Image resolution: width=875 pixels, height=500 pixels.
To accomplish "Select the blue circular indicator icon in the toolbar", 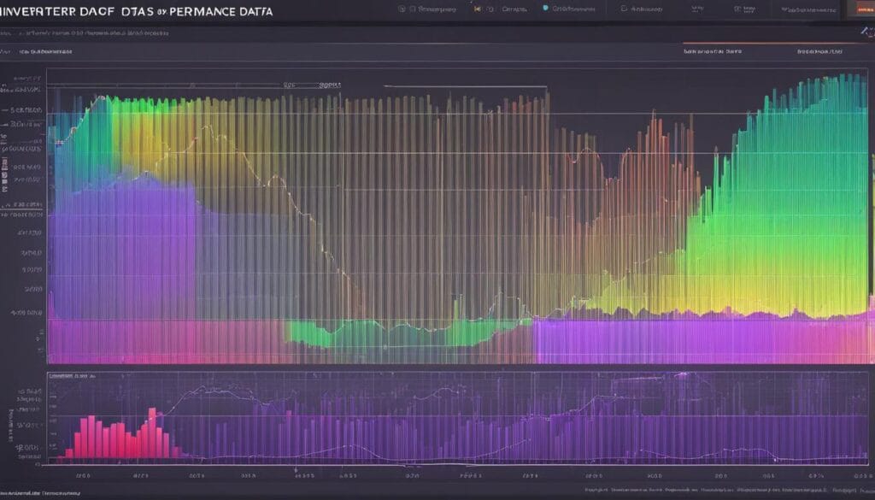I will click(x=545, y=7).
